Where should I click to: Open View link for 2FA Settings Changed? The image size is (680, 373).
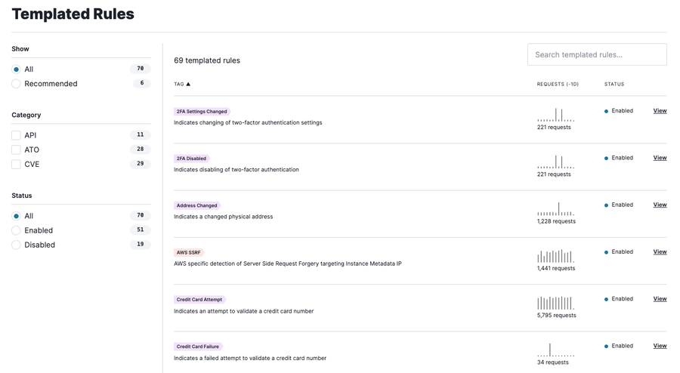[x=660, y=111]
